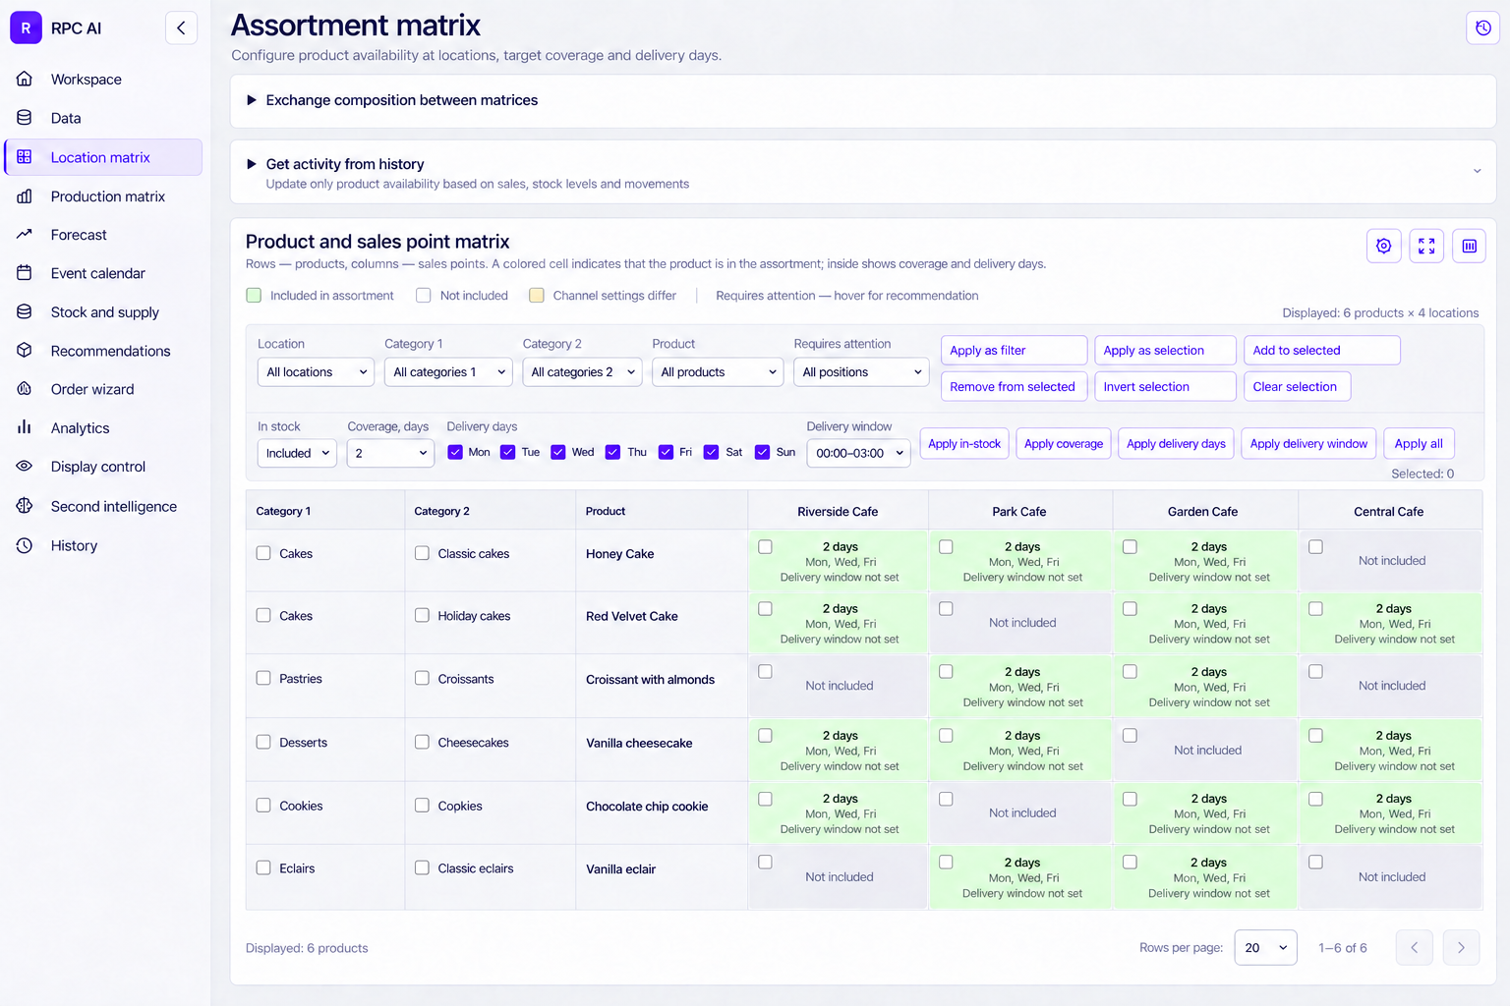Click the Recommendations cube icon
This screenshot has width=1510, height=1006.
[x=25, y=351]
